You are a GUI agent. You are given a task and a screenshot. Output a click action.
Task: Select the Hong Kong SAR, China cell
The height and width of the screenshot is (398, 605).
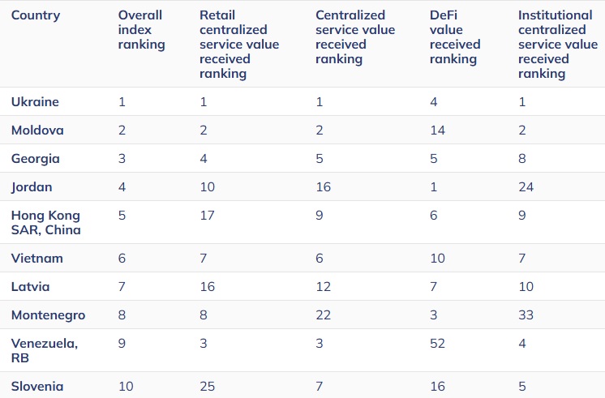pyautogui.click(x=45, y=223)
